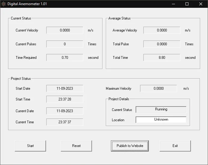Click the Current Pulses value field
Viewport: 208px width, 165px height.
coord(65,44)
